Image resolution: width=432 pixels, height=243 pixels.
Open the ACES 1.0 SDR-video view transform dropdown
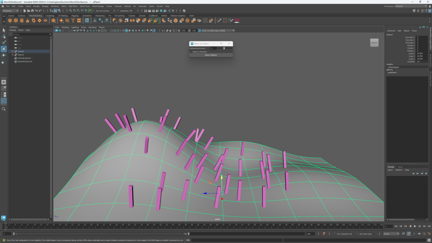218,31
